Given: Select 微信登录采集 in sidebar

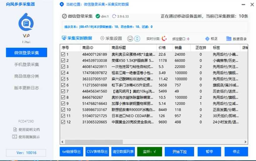Looking at the screenshot, I should (x=27, y=53).
